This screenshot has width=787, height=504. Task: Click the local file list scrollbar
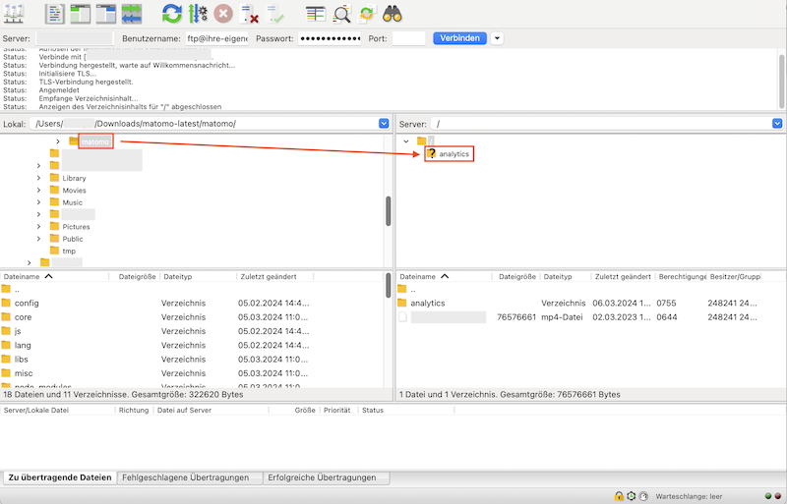tap(388, 285)
